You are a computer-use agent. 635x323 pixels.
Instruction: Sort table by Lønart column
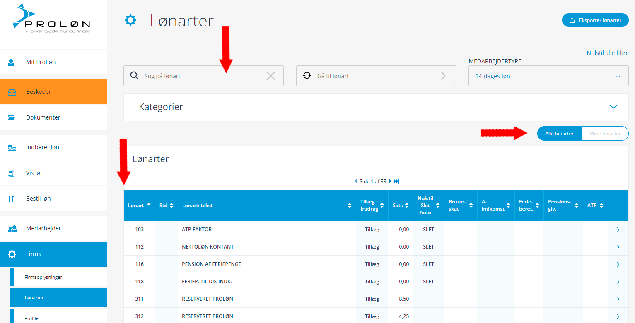tap(139, 206)
